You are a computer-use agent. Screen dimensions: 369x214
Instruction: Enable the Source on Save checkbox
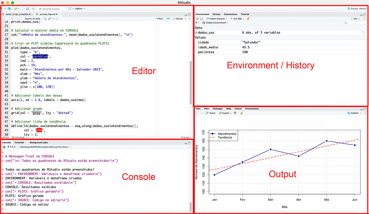(x=23, y=19)
